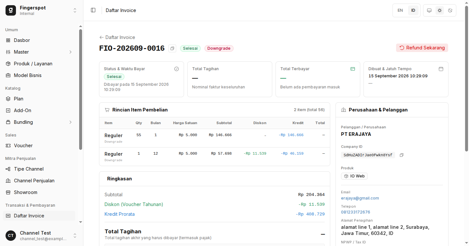Click the Add-On plus-square icon

pyautogui.click(x=8, y=110)
